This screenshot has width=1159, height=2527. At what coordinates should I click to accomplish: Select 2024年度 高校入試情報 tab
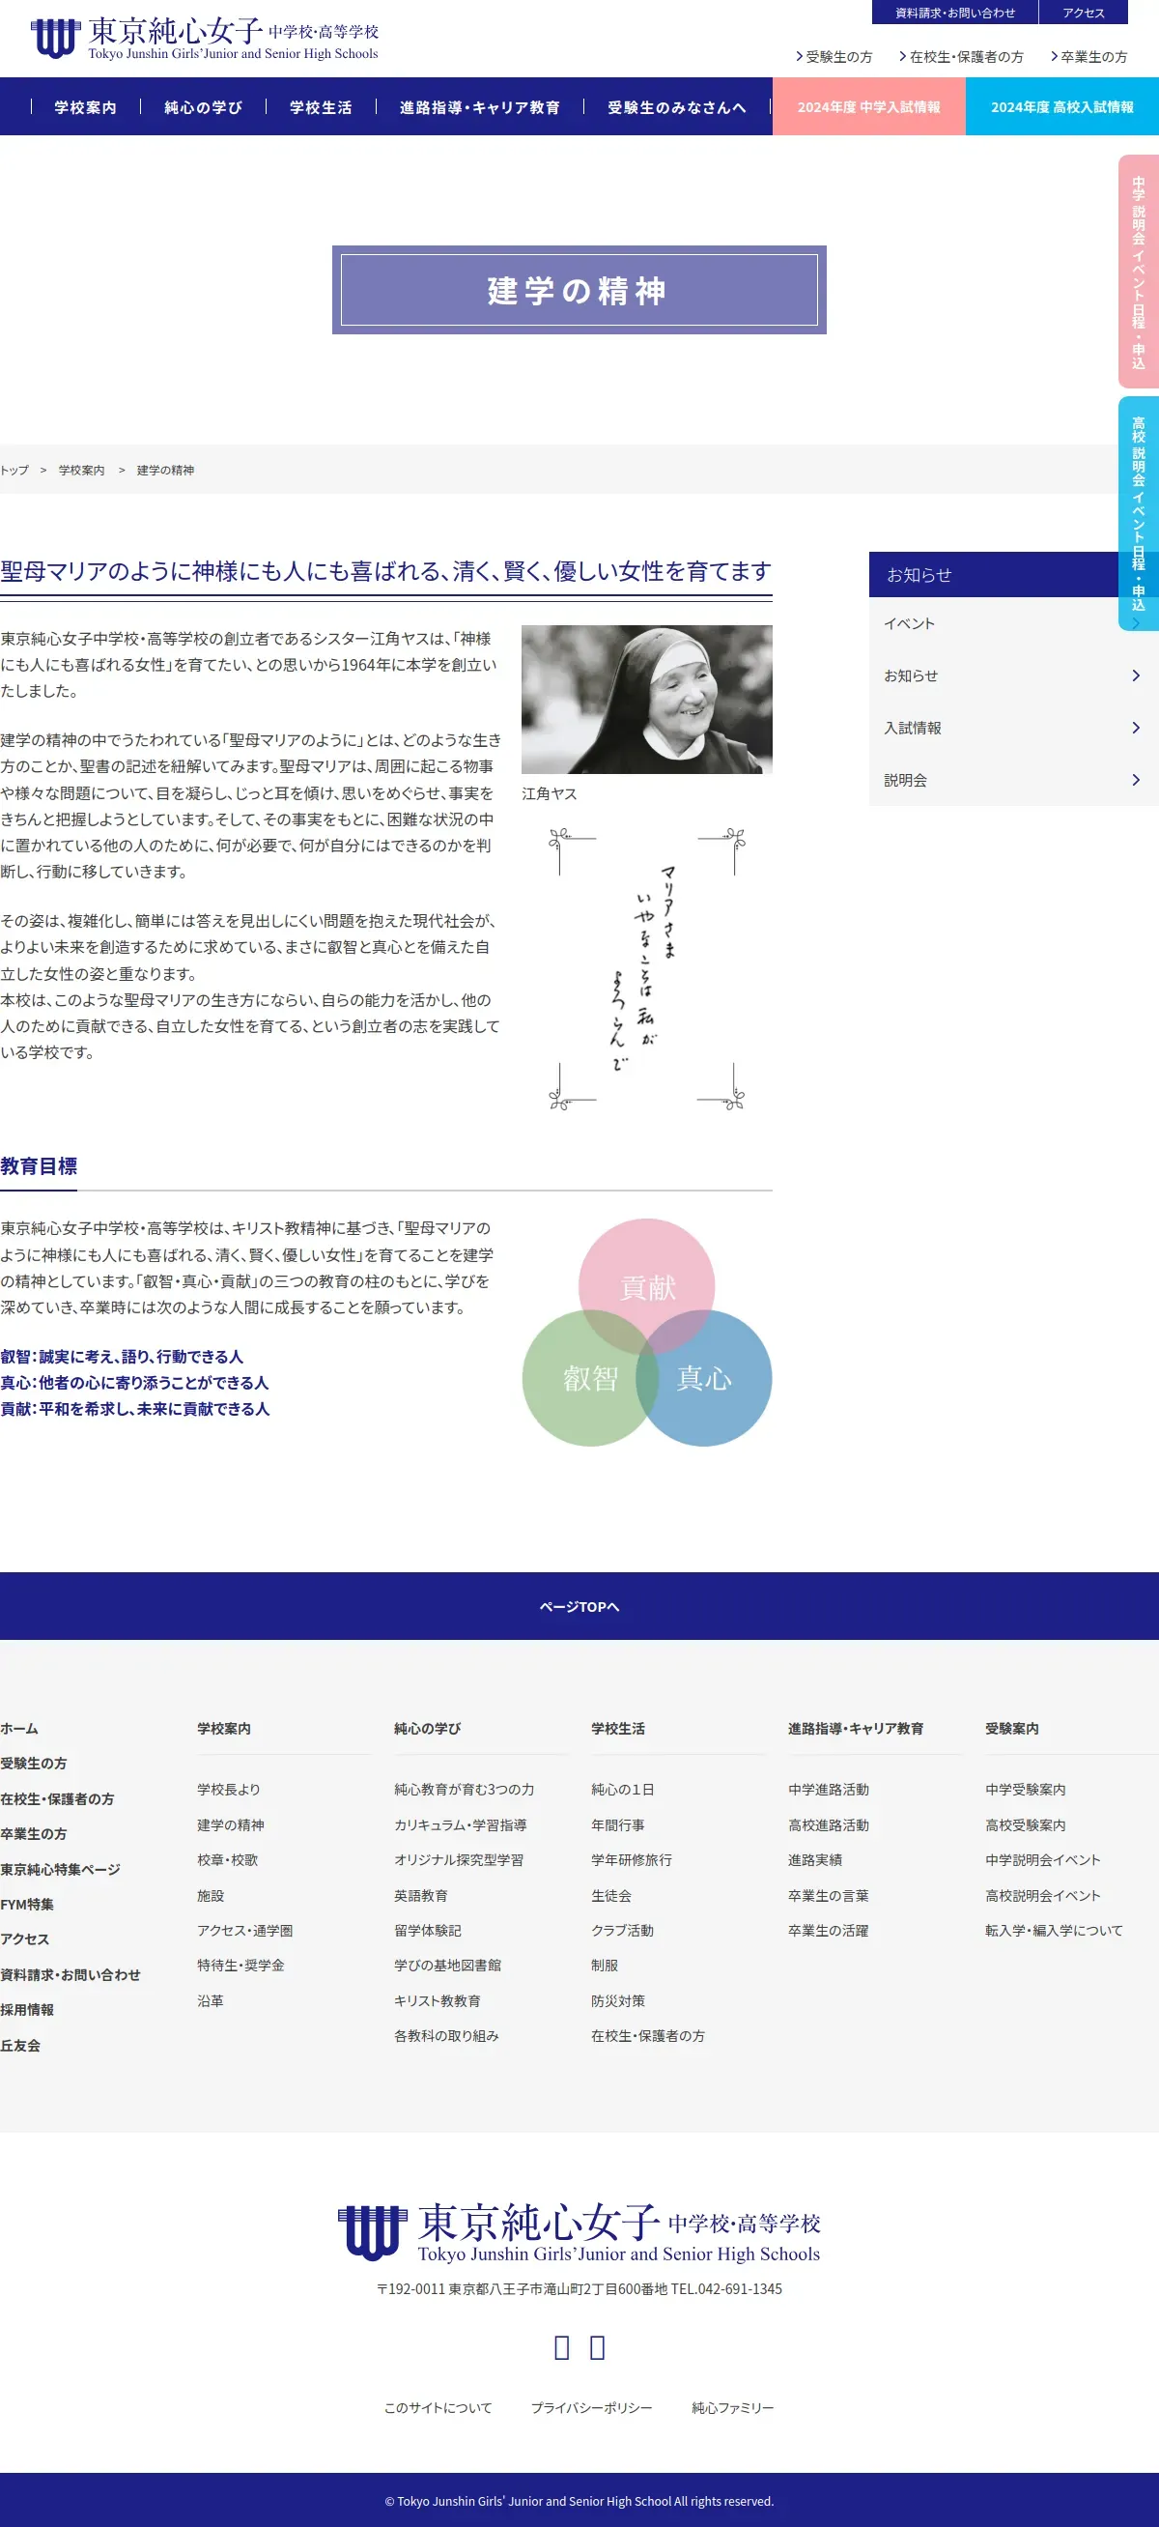click(x=1061, y=107)
